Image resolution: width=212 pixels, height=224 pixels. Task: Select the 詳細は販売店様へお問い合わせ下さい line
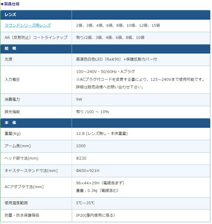(110, 87)
